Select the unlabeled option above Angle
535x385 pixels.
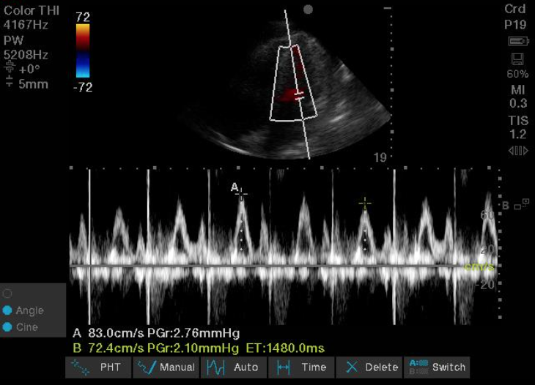7,294
